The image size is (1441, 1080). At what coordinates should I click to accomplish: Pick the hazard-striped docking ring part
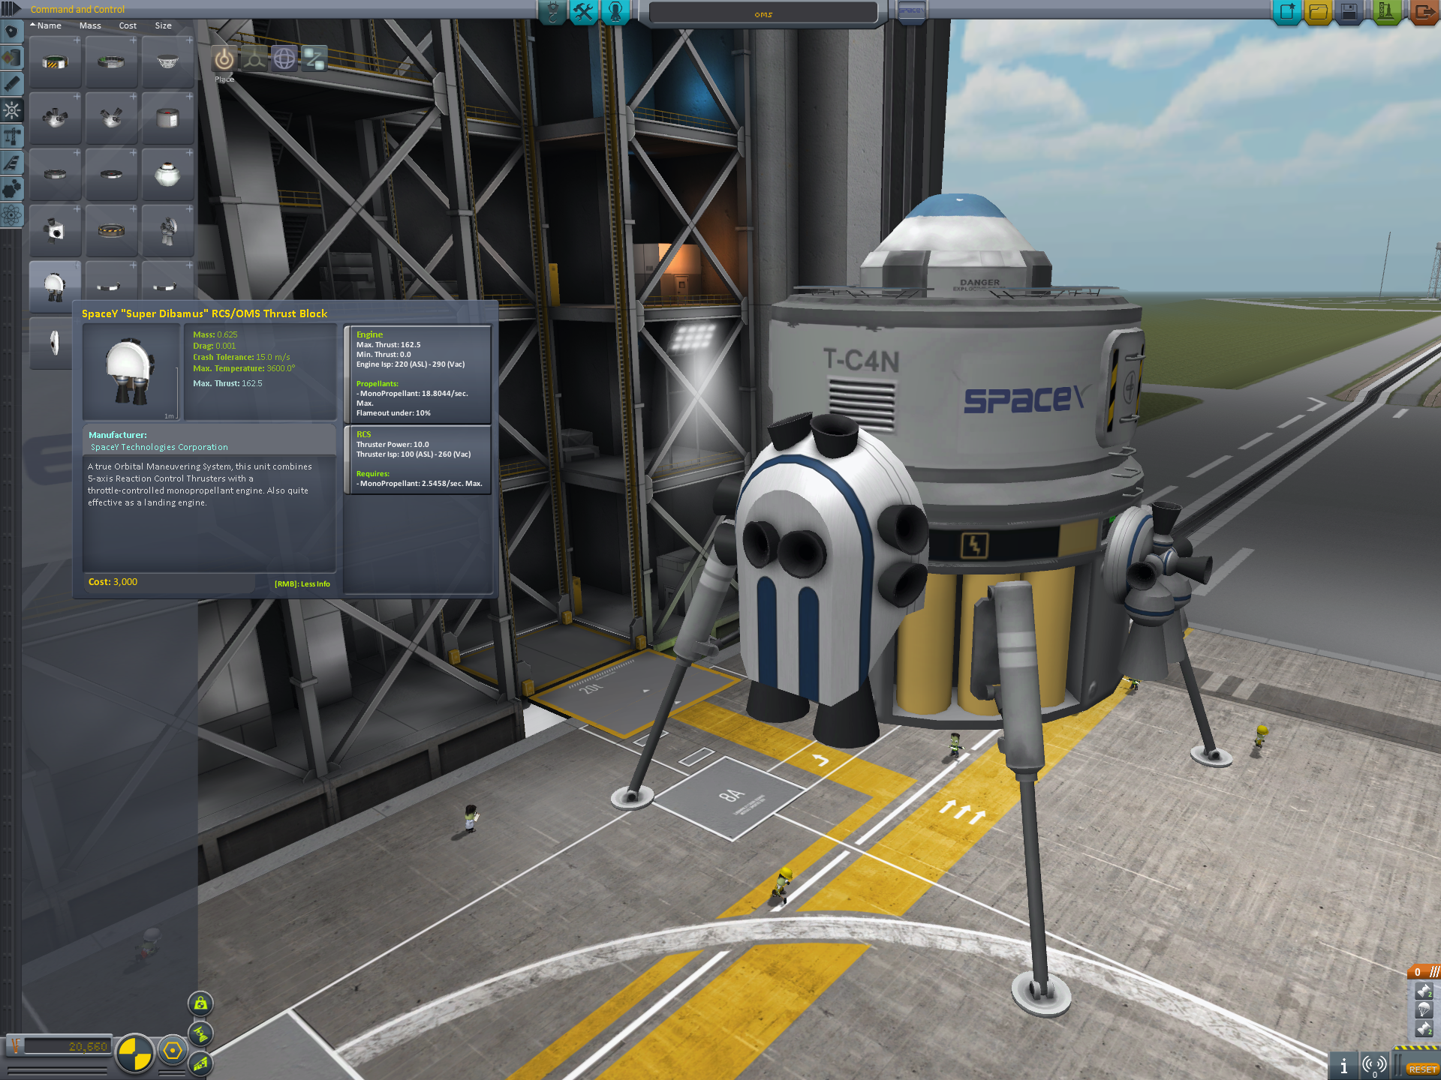55,62
